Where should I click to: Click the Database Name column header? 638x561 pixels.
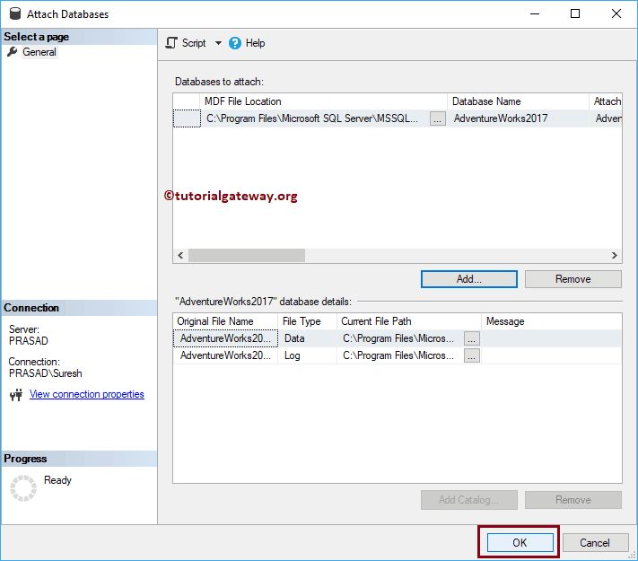click(518, 101)
